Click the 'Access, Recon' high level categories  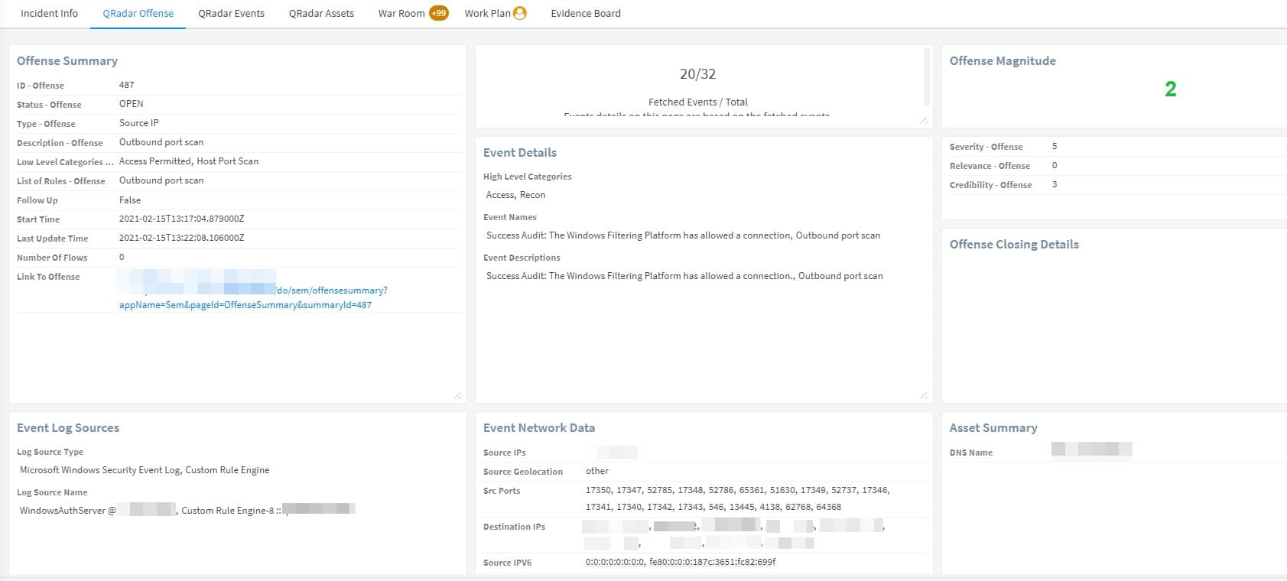tap(516, 195)
